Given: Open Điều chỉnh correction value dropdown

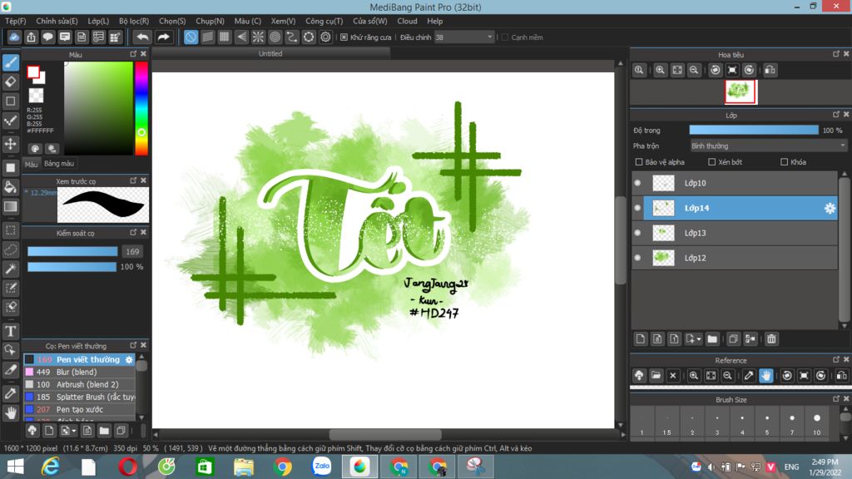Looking at the screenshot, I should pos(464,37).
